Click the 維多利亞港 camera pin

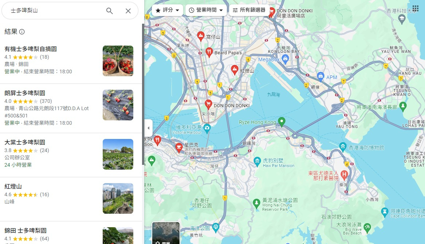(207, 129)
